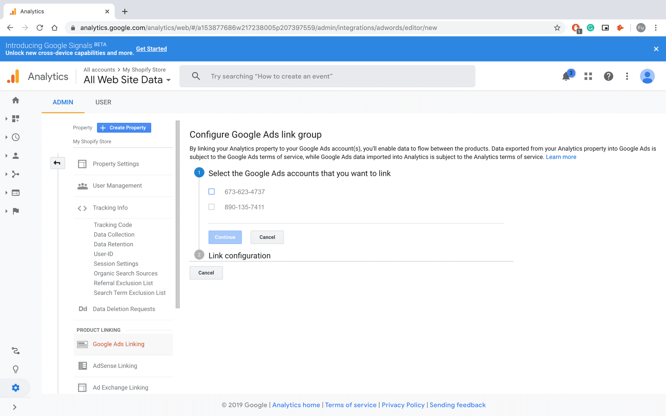Open Customization dashboard icon in sidebar
This screenshot has width=666, height=416.
[16, 119]
